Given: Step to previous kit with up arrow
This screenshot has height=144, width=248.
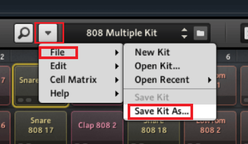Looking at the screenshot, I should coord(184,30).
